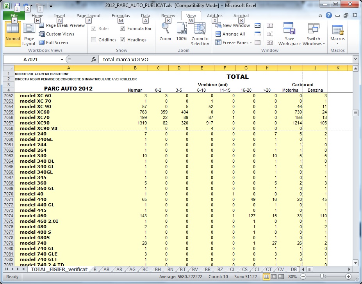Open the Acrobat ribbon tab

click(241, 16)
